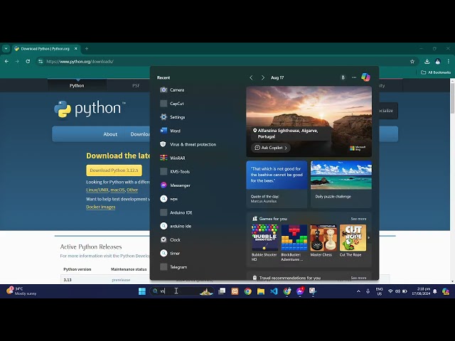Open Chrome downloads icon
This screenshot has height=341, width=455.
click(427, 62)
